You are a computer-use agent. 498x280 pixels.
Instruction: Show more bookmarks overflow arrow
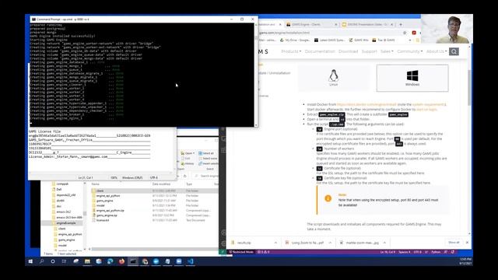click(410, 40)
